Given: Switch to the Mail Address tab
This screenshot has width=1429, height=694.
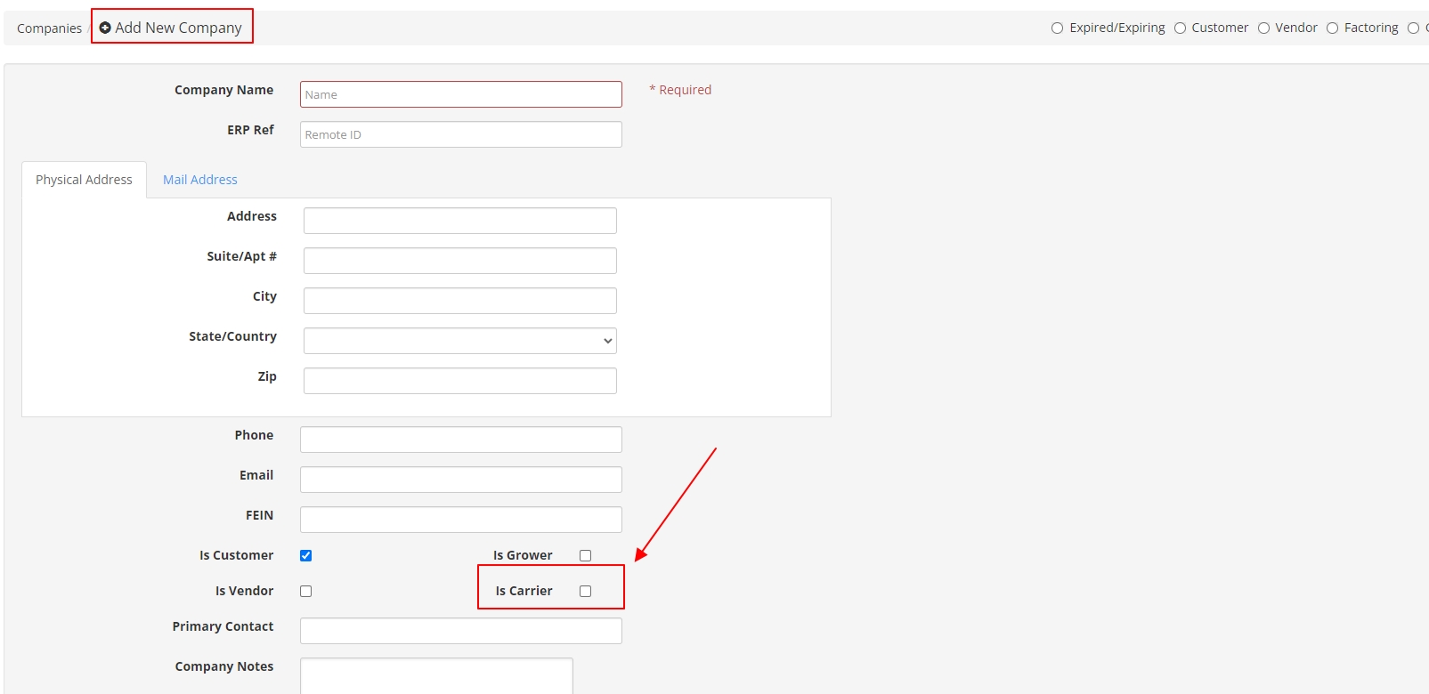Looking at the screenshot, I should tap(200, 180).
